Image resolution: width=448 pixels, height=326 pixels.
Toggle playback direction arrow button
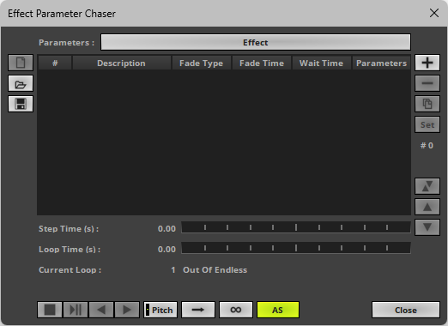click(x=198, y=310)
